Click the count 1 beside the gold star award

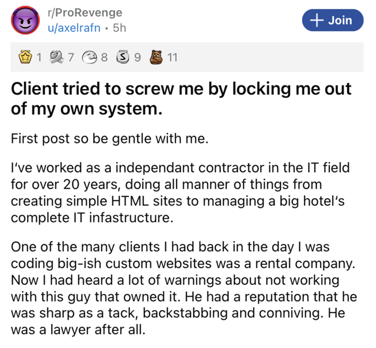pyautogui.click(x=39, y=58)
